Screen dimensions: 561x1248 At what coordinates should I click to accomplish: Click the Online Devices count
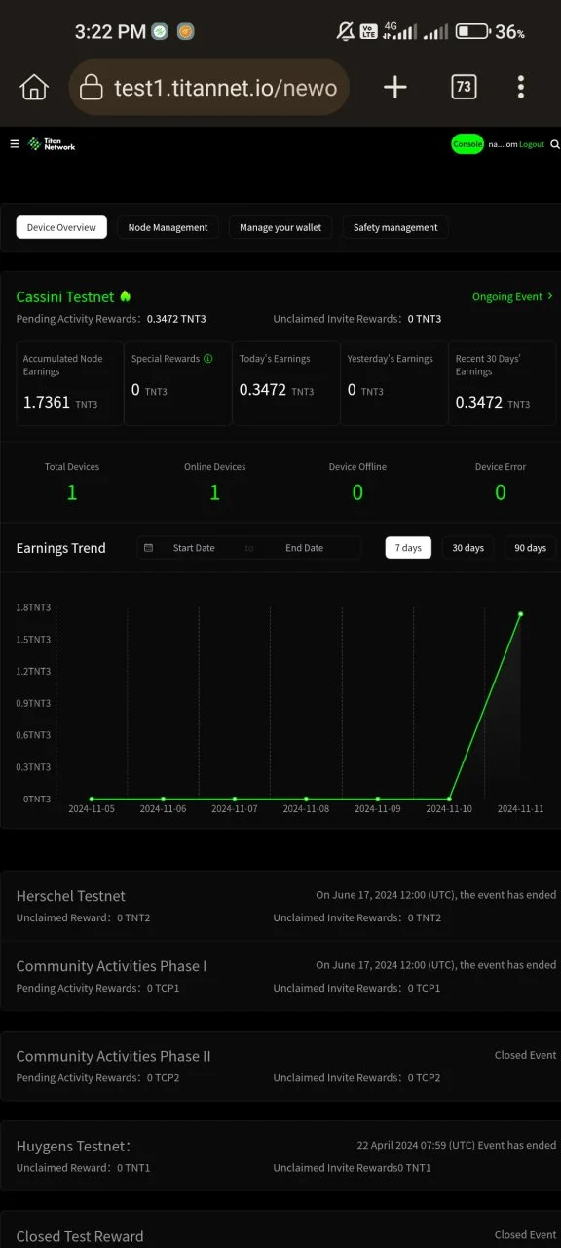point(214,492)
